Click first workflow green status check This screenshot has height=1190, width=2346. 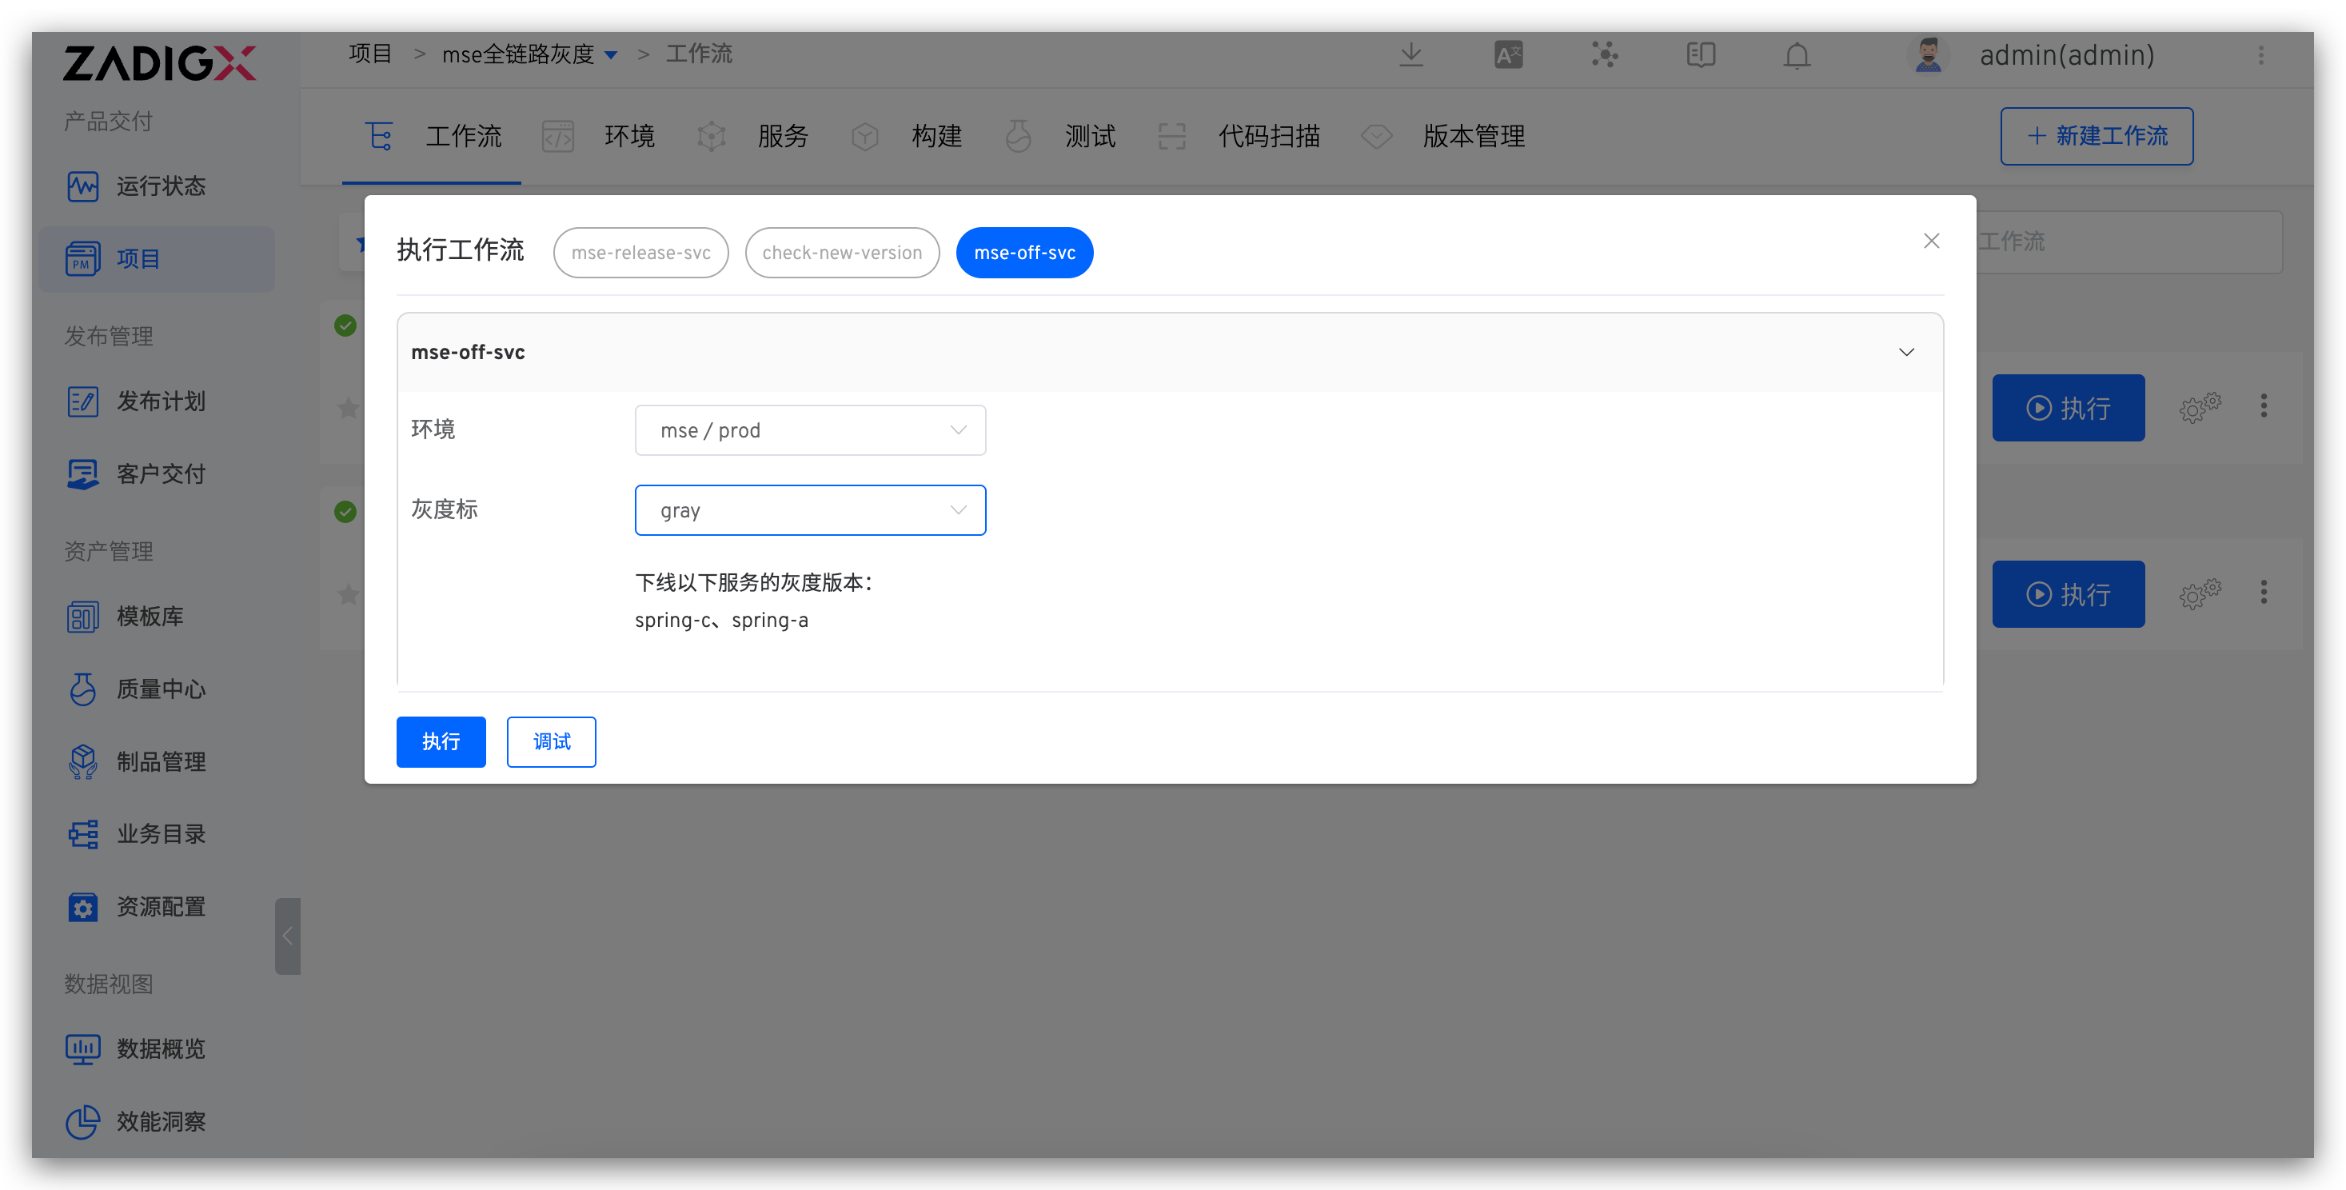pos(345,325)
